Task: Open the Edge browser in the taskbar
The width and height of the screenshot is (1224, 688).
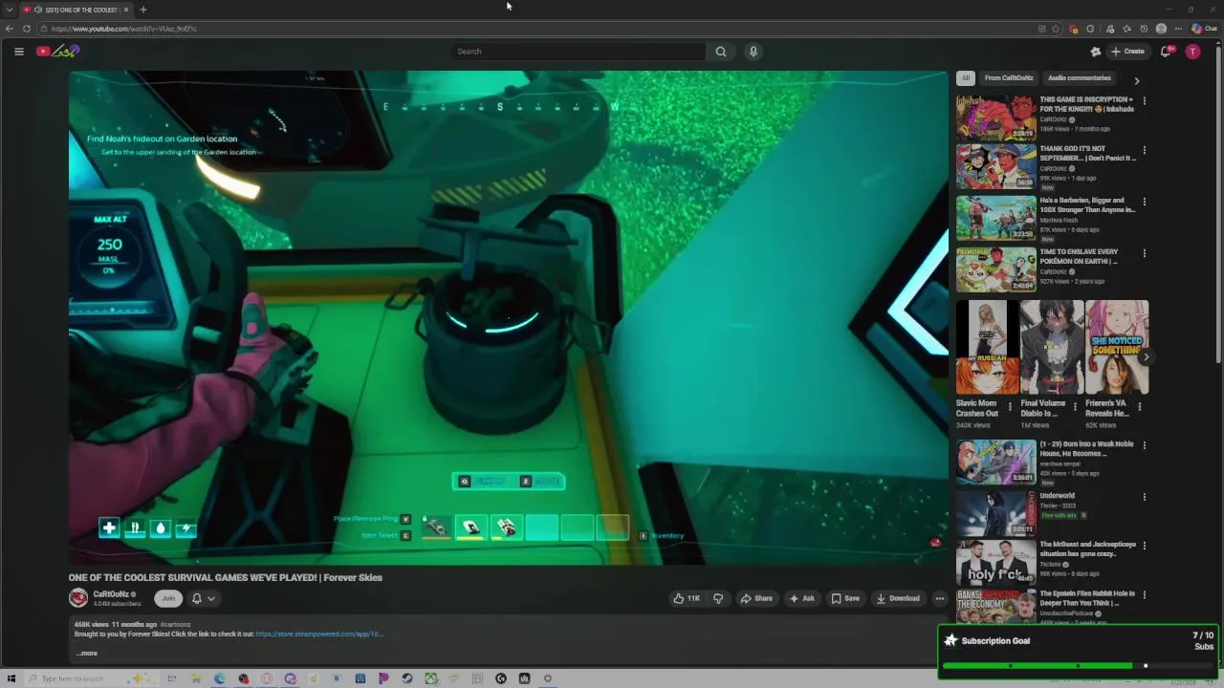Action: [220, 678]
